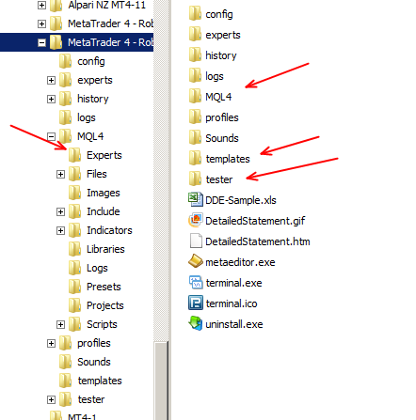416x420 pixels.
Task: Click the metaeditor.exe file name
Action: tap(240, 262)
